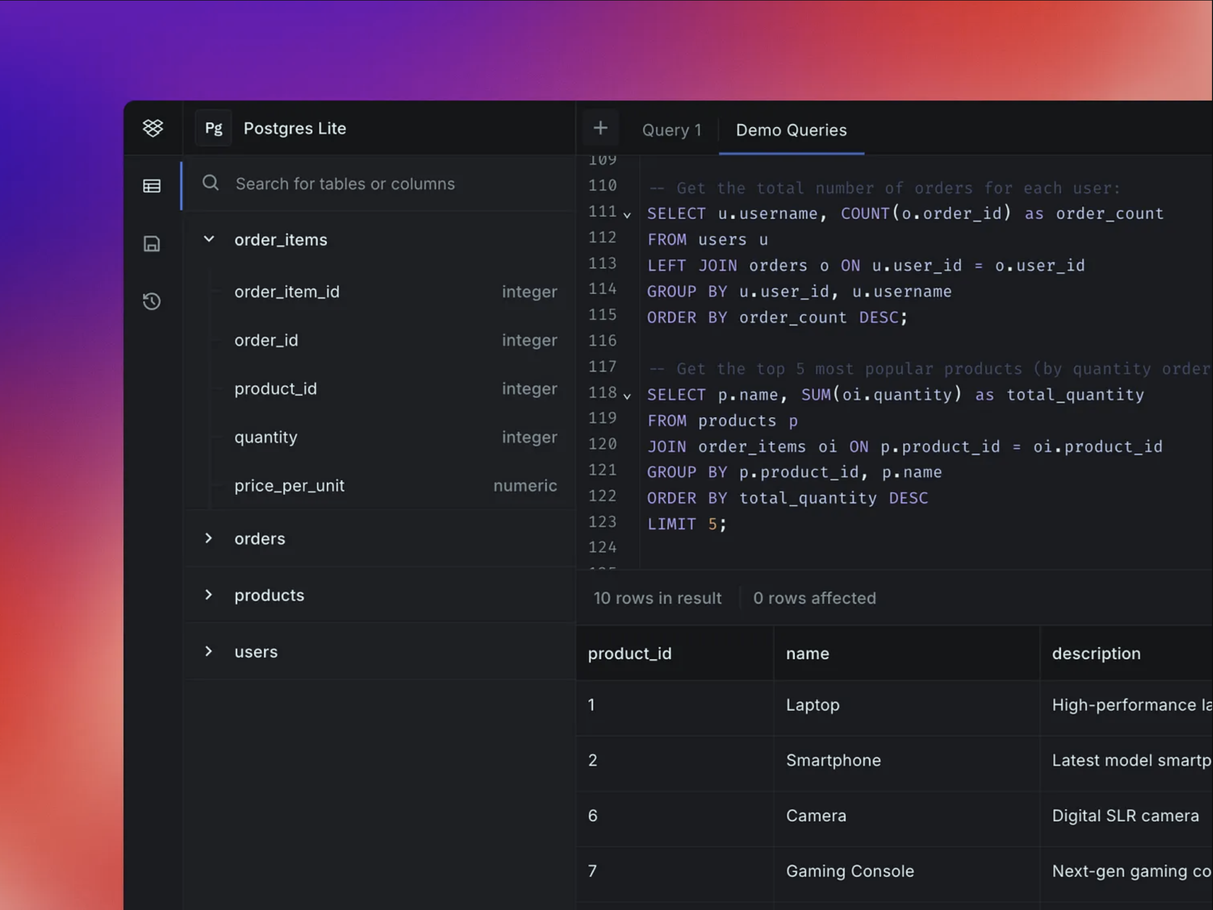The width and height of the screenshot is (1213, 910).
Task: Fold the code block at line 111
Action: 627,215
